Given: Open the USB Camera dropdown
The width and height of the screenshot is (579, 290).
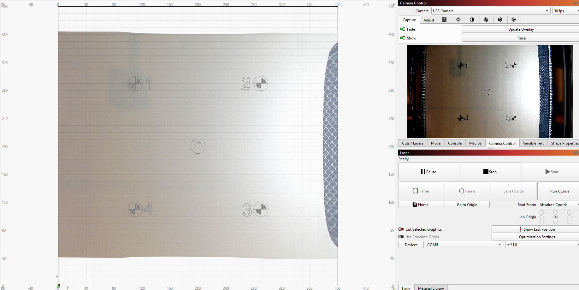Looking at the screenshot, I should point(491,11).
